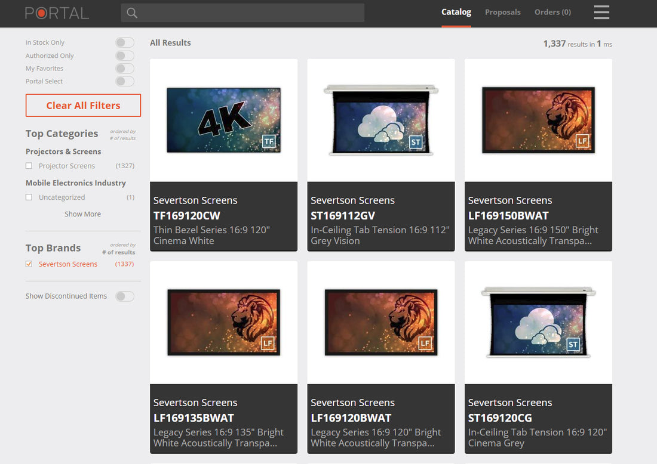Open the hamburger menu
The image size is (657, 464).
[601, 13]
